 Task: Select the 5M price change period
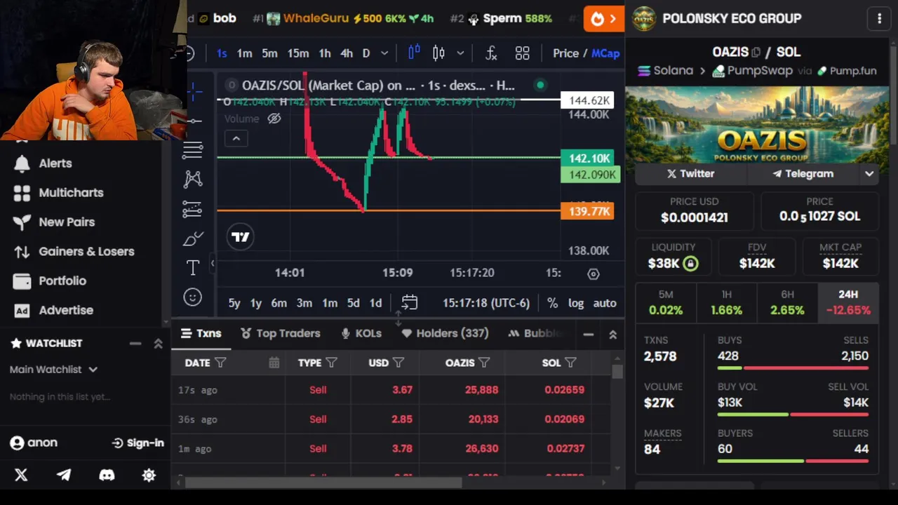tap(666, 302)
